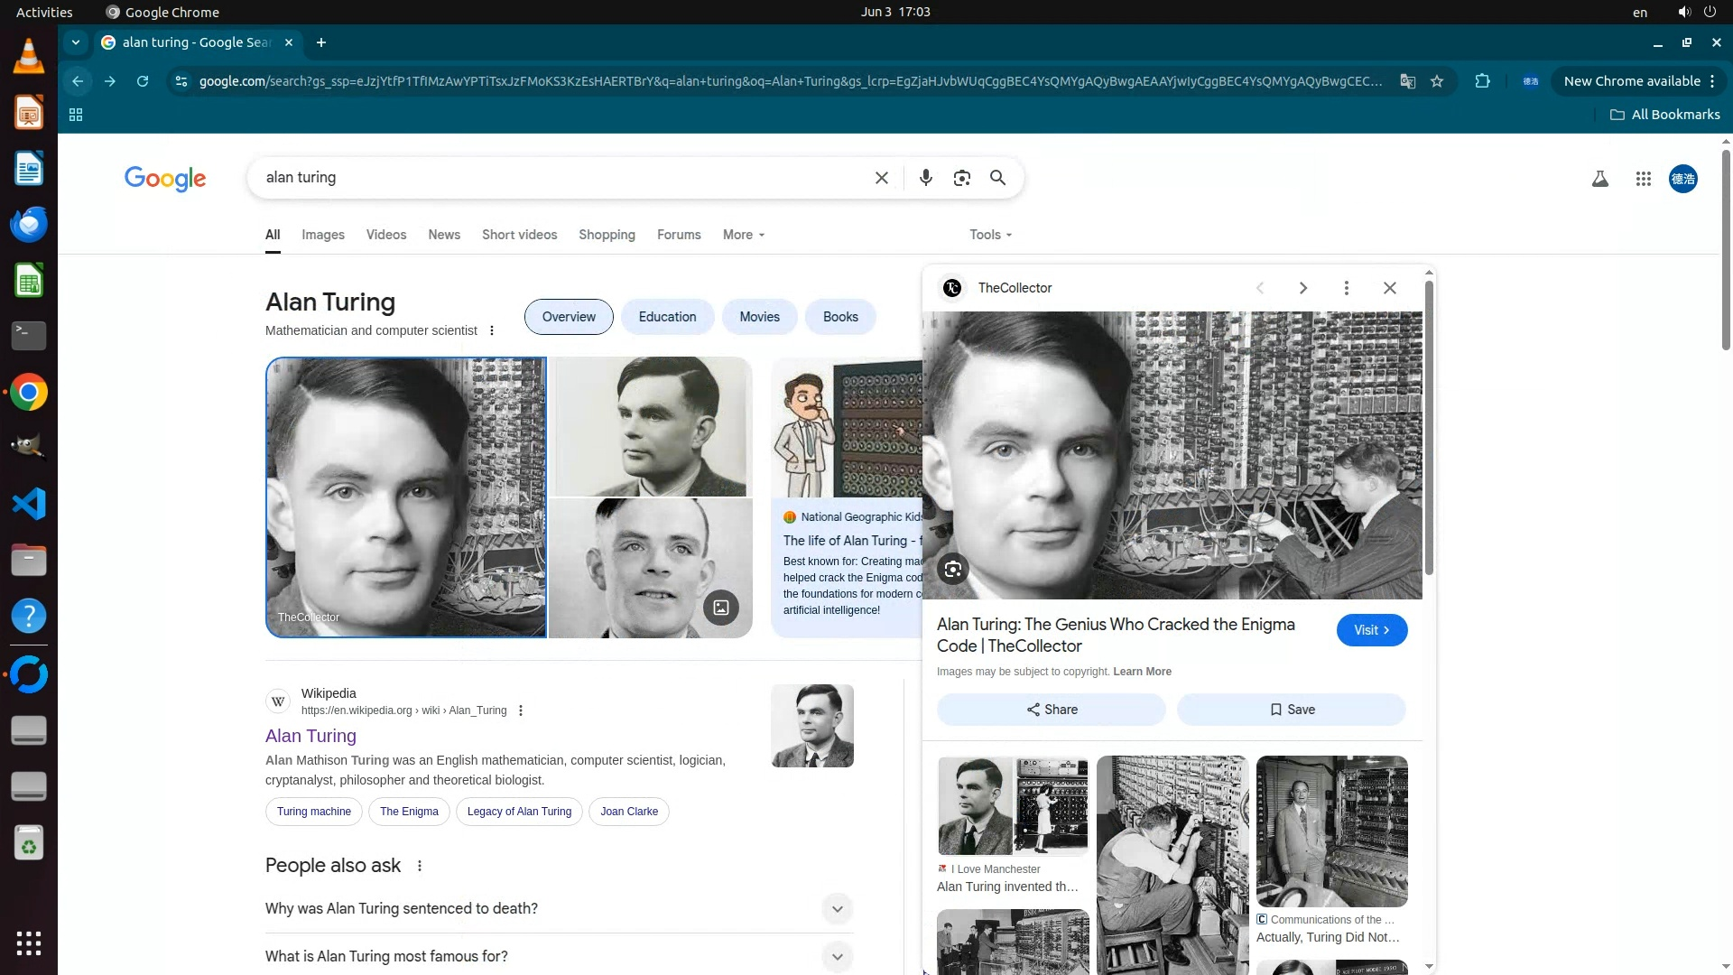1733x975 pixels.
Task: Open Search Labs flask icon
Action: (1599, 179)
